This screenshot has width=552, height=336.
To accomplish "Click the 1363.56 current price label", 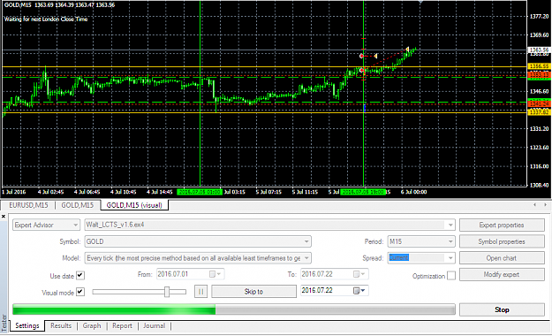I will tap(539, 50).
